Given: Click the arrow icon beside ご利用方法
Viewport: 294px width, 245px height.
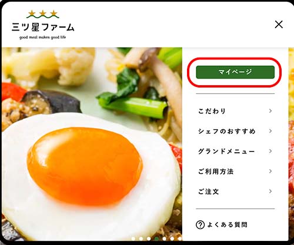Looking at the screenshot, I should [x=270, y=171].
